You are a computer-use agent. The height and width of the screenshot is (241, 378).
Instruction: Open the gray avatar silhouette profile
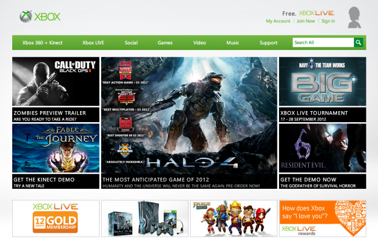[x=355, y=18]
